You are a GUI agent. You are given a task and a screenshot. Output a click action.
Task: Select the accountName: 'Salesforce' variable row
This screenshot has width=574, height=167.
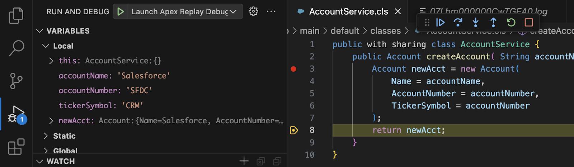coord(160,76)
